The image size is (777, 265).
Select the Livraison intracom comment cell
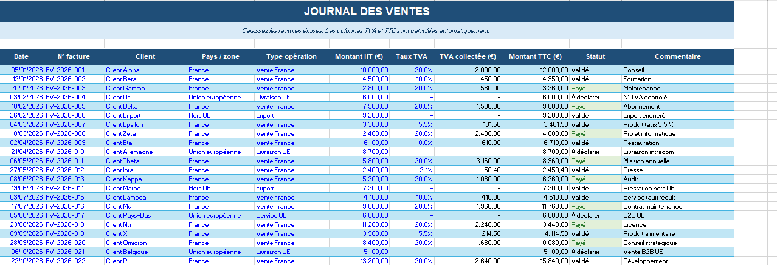pos(677,152)
